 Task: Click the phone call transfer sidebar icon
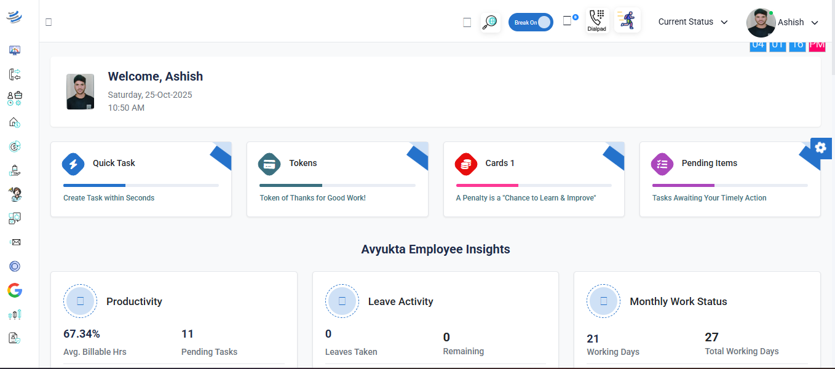click(15, 74)
